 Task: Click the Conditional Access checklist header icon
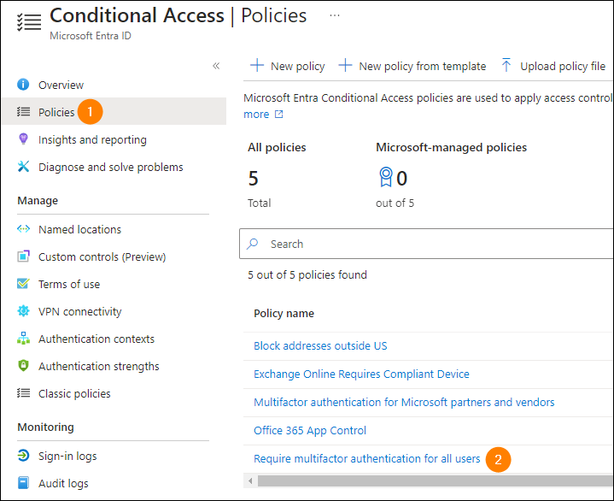[x=29, y=22]
